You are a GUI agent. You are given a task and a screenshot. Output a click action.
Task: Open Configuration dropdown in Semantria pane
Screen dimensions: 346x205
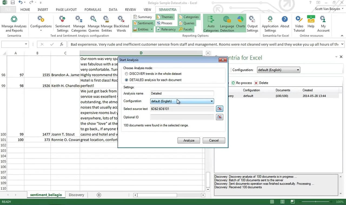278,70
